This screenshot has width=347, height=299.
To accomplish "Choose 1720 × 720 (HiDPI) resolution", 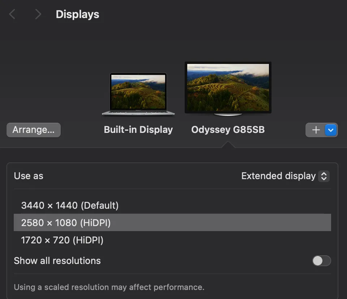I will coord(172,240).
